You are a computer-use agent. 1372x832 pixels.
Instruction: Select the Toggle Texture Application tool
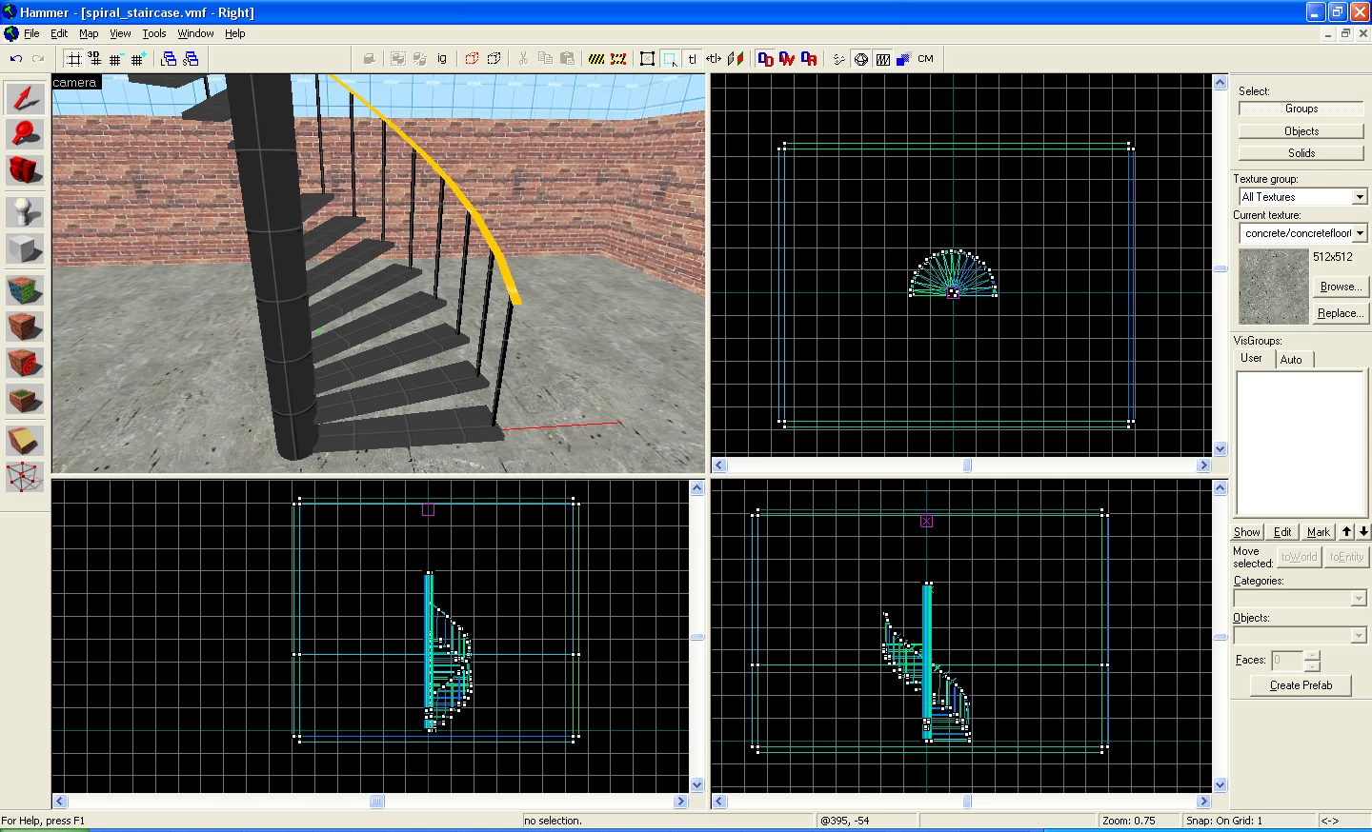point(25,289)
